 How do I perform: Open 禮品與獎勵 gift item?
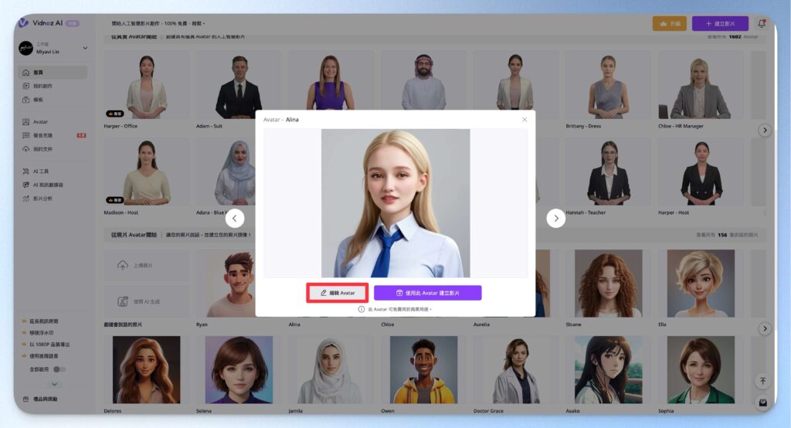[40, 399]
